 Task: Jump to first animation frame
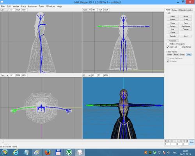click(x=166, y=141)
